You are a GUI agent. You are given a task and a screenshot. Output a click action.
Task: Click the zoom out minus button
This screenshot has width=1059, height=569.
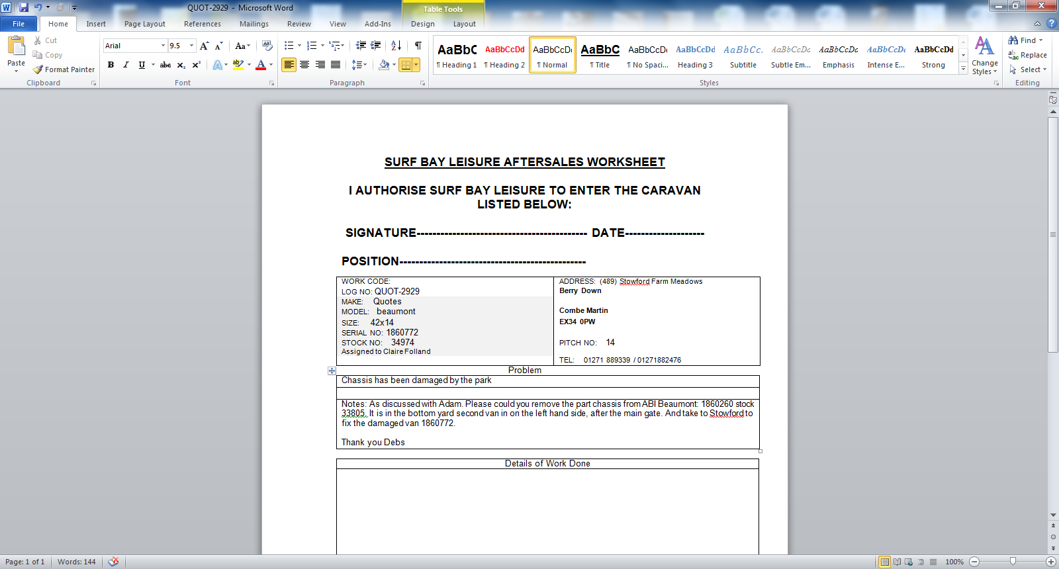974,562
